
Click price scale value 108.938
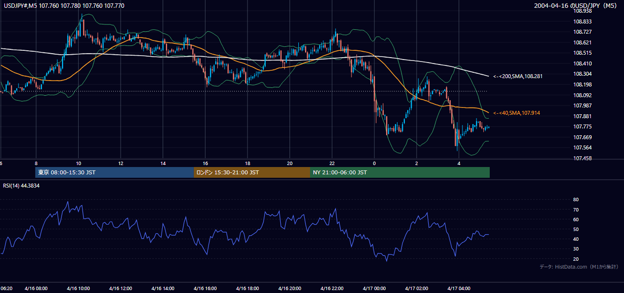[x=583, y=11]
